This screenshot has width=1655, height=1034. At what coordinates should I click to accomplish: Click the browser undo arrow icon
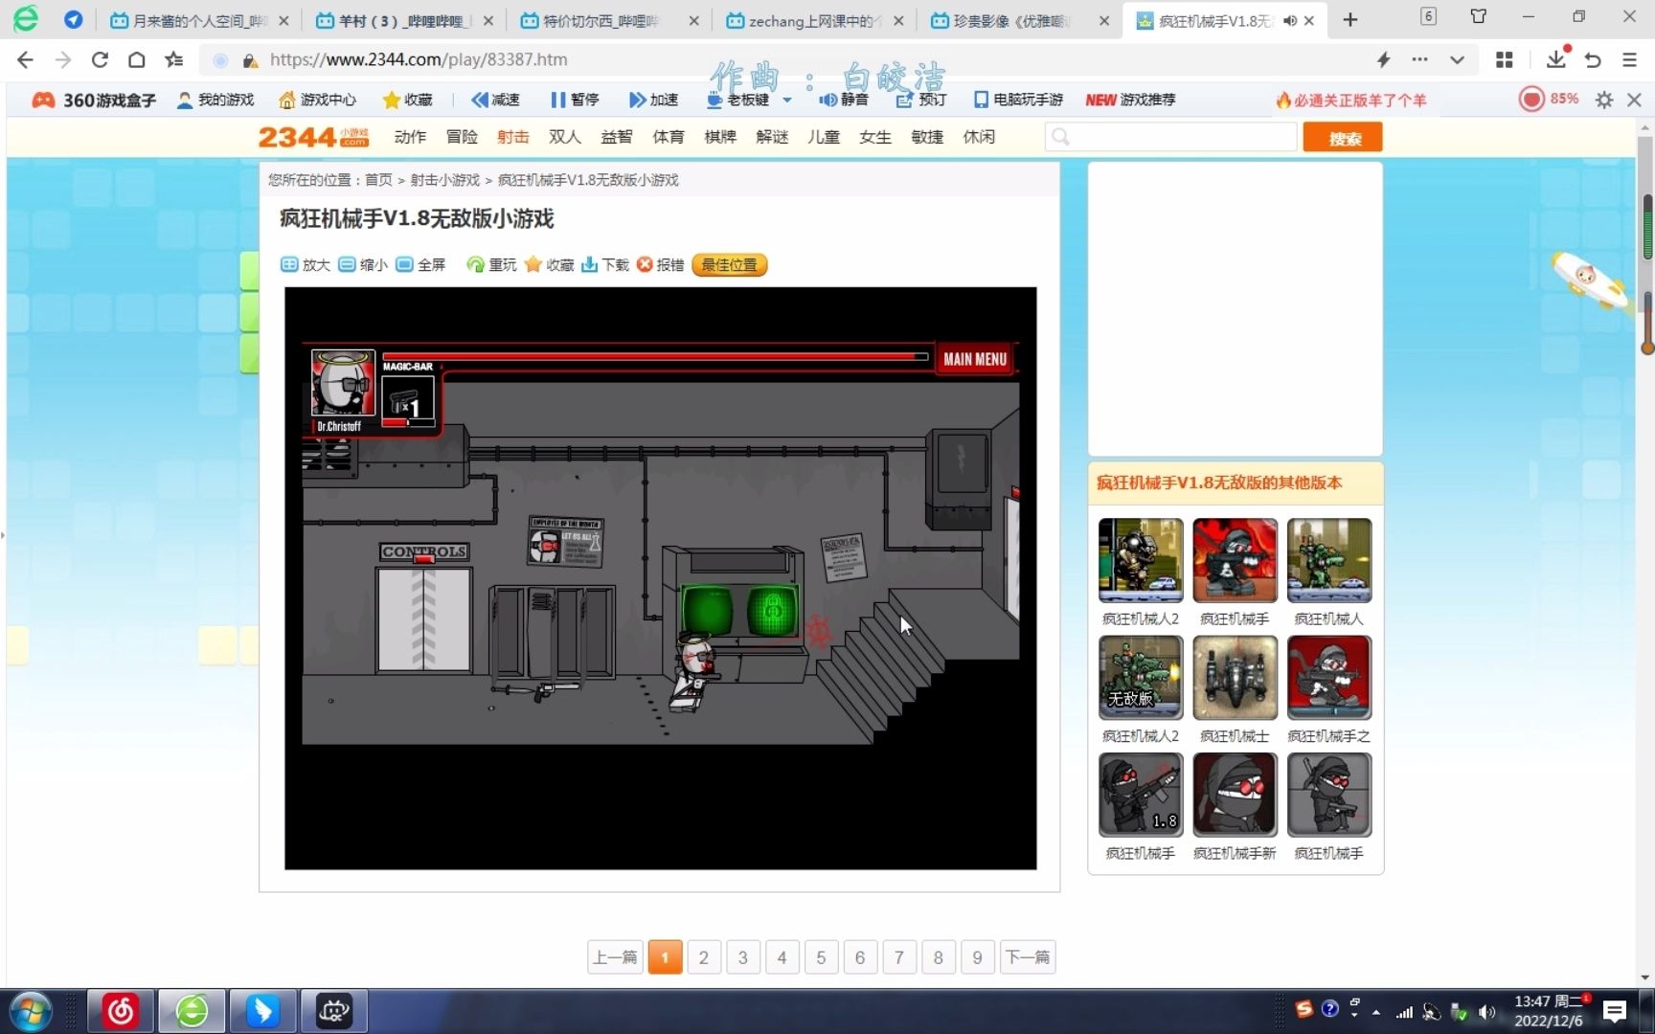tap(1593, 59)
